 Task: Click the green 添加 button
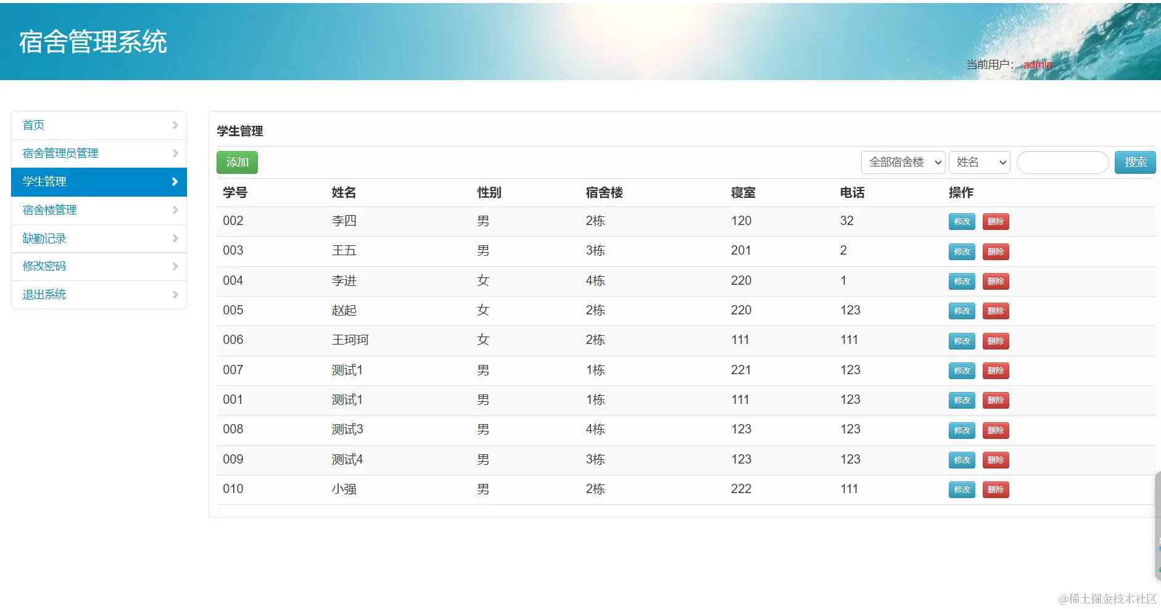pyautogui.click(x=237, y=162)
